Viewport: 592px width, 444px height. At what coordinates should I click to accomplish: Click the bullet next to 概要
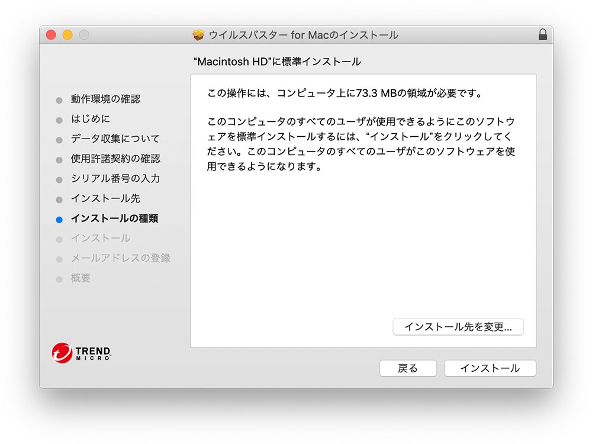click(59, 279)
